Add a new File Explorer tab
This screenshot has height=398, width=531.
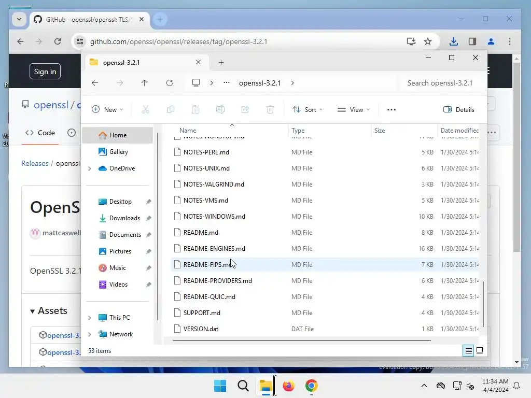[221, 62]
